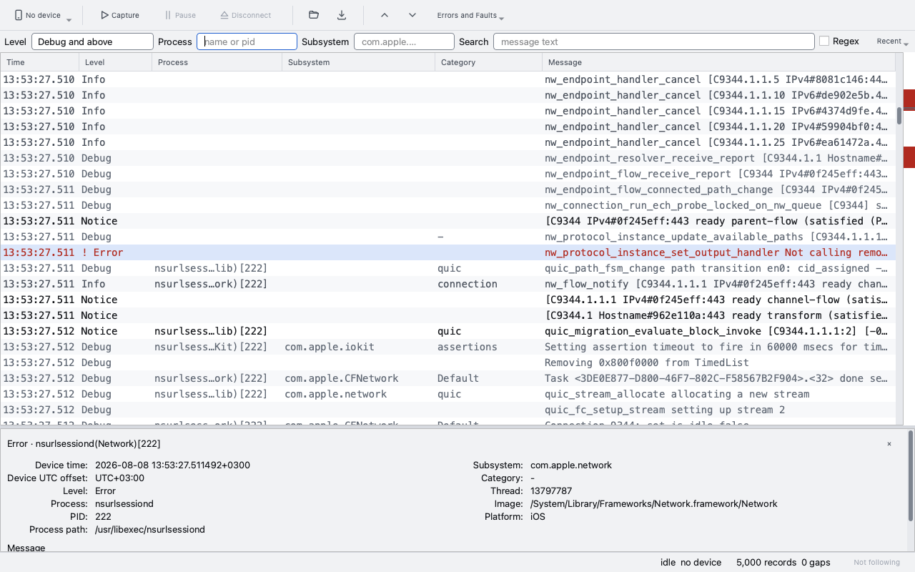Open the Level 'Debug and above' combo box
Screen dimensions: 915x572
click(92, 41)
